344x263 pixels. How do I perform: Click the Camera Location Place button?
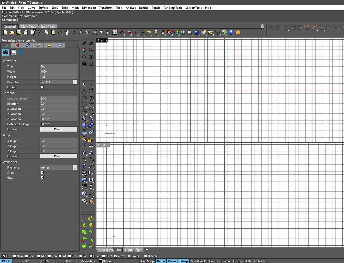pos(58,129)
